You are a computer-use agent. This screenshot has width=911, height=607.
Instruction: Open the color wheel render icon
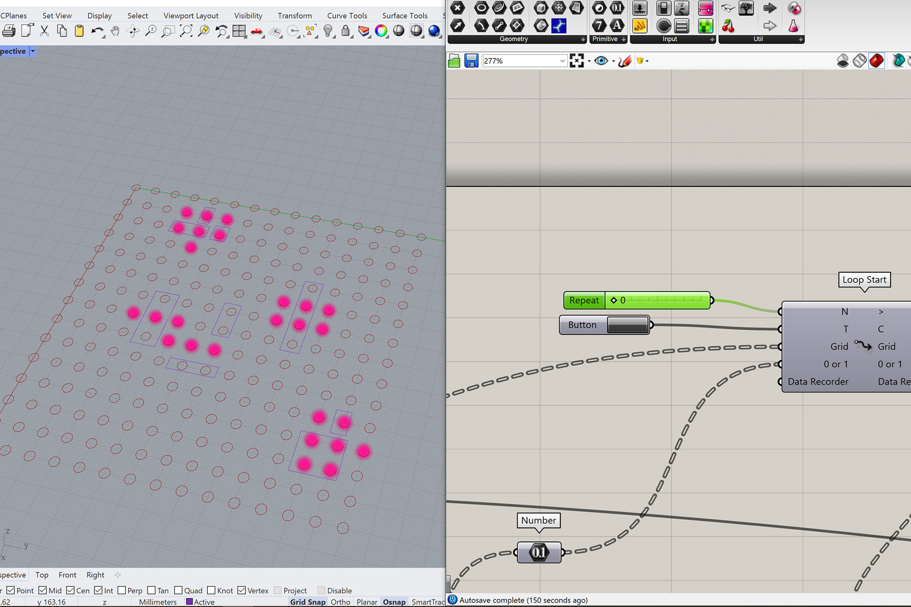point(381,31)
